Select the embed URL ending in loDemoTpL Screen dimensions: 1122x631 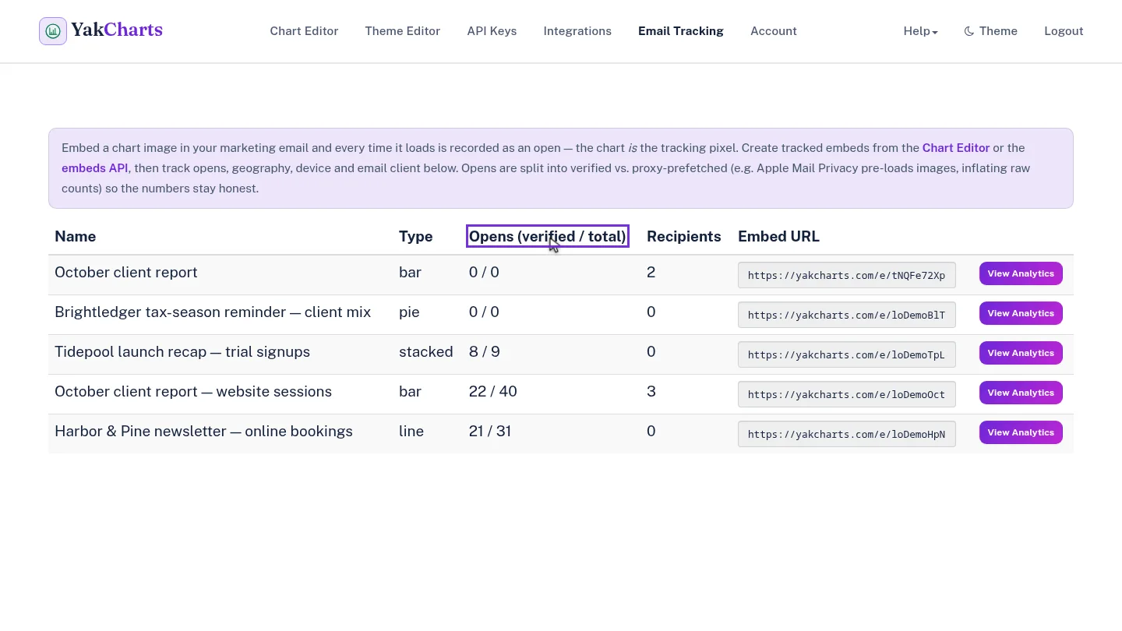coord(846,354)
